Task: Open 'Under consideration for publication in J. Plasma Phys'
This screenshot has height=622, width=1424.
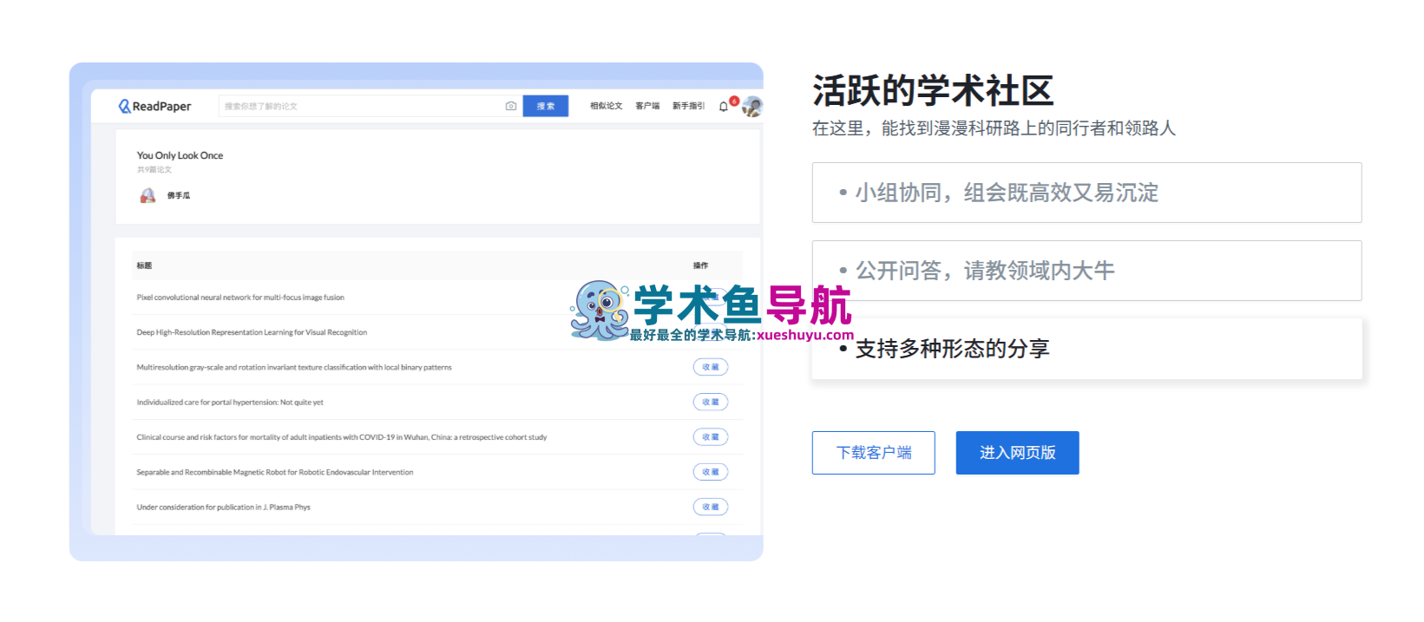Action: coord(223,507)
